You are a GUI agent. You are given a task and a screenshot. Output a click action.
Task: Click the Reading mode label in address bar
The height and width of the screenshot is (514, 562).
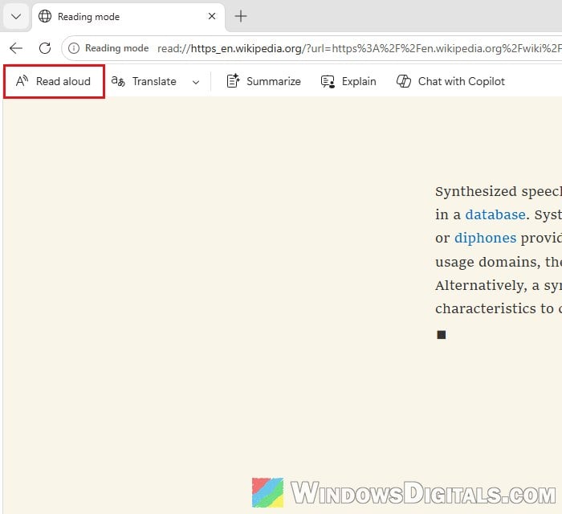(x=117, y=48)
